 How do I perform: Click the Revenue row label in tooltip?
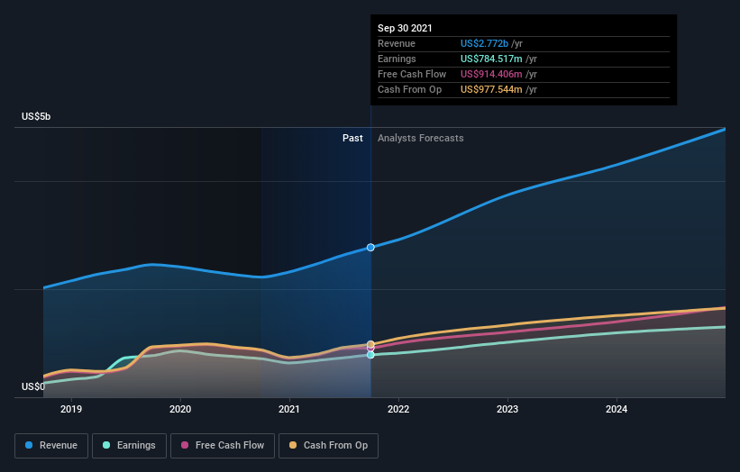397,43
